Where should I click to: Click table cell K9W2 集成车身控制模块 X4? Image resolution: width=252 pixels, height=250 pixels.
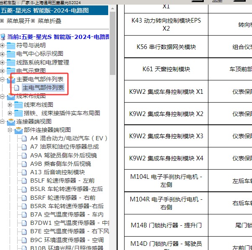click(166, 158)
